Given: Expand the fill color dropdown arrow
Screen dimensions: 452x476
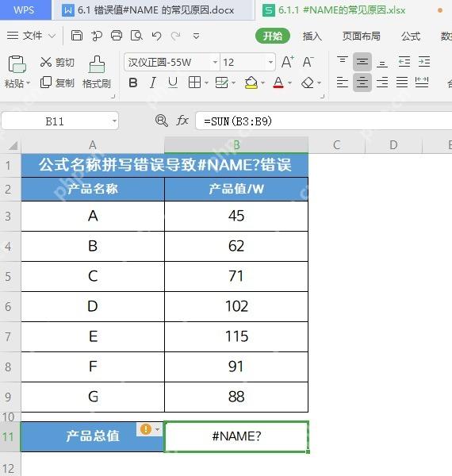Looking at the screenshot, I should (262, 83).
